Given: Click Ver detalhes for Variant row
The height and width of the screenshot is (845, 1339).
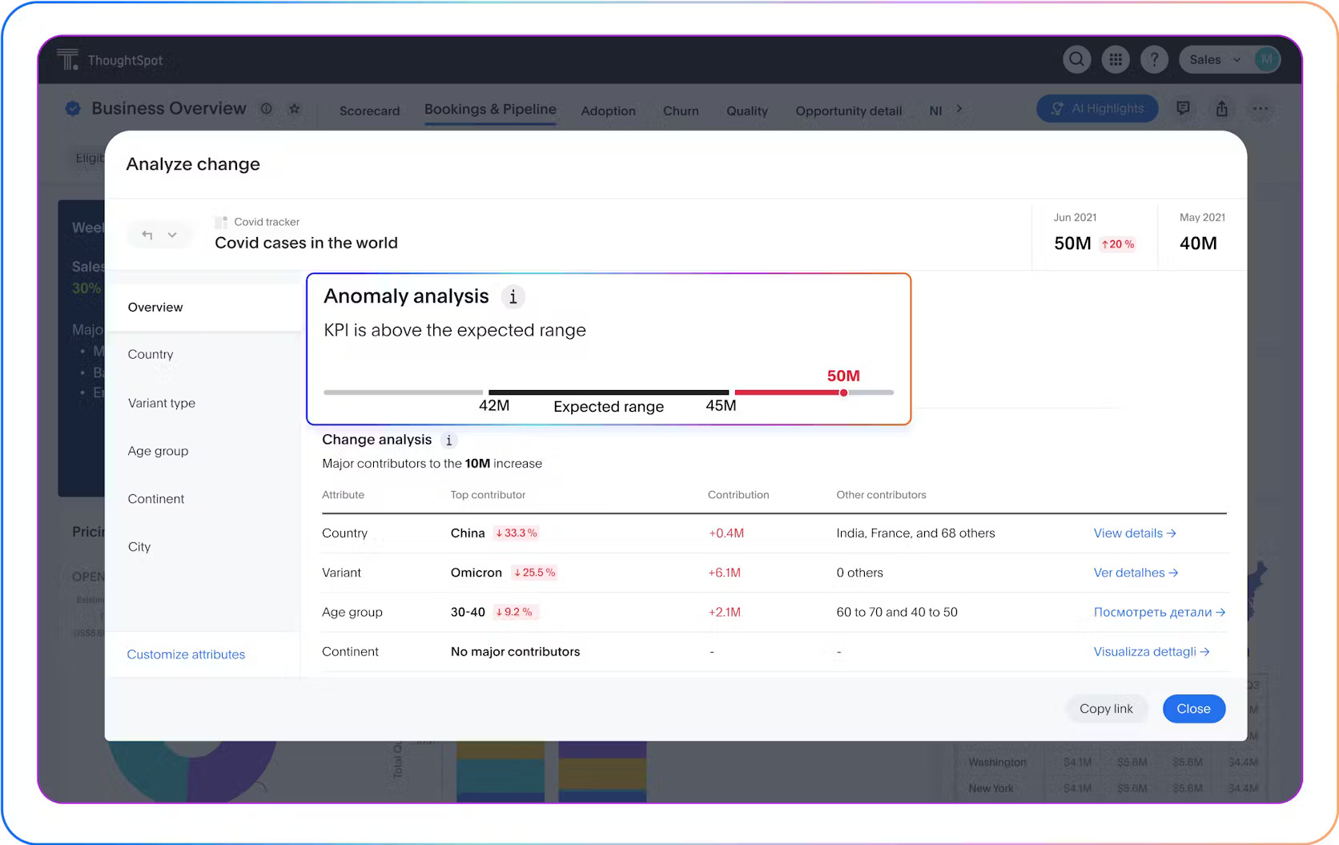Looking at the screenshot, I should point(1136,573).
